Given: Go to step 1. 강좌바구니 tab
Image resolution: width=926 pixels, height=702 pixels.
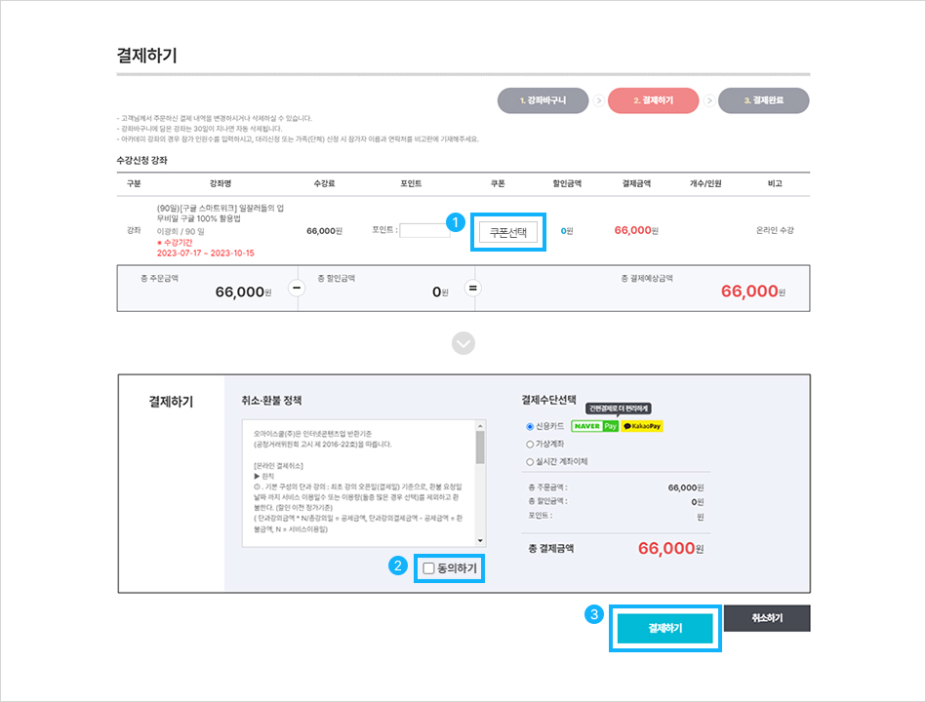Looking at the screenshot, I should 544,100.
